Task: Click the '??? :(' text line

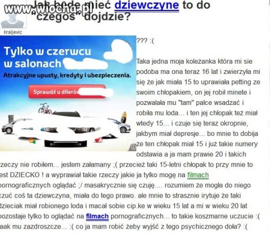Action: click(x=145, y=41)
